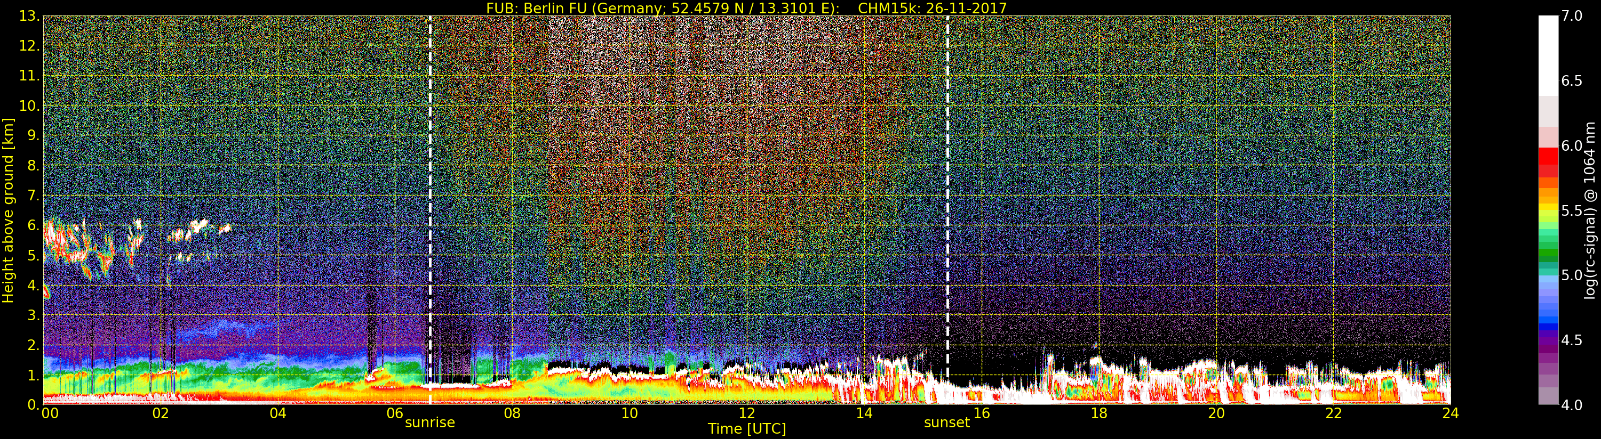
Task: Click the "10." height axis tick label
Action: click(29, 105)
